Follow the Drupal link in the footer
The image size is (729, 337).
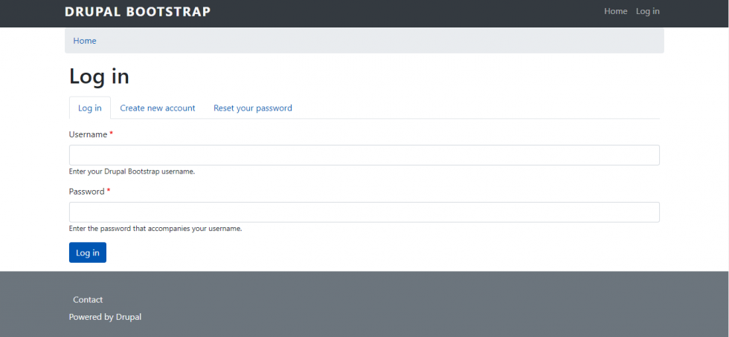129,317
